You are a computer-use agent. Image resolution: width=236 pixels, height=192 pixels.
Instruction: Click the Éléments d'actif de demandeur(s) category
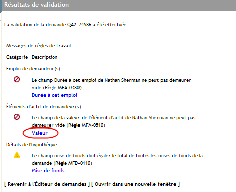coord(43,107)
